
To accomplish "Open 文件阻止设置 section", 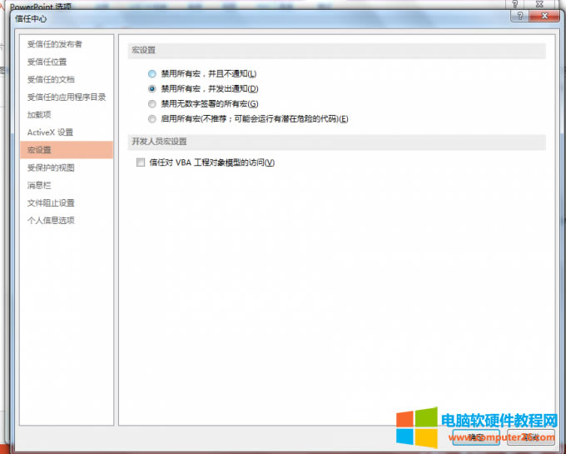I will point(67,203).
